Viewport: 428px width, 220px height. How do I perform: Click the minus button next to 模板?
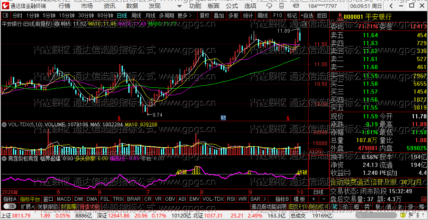point(324,199)
